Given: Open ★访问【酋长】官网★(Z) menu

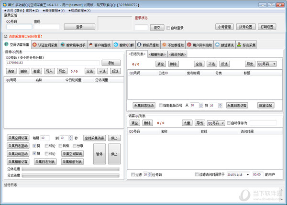Looking at the screenshot, I should pyautogui.click(x=22, y=11).
